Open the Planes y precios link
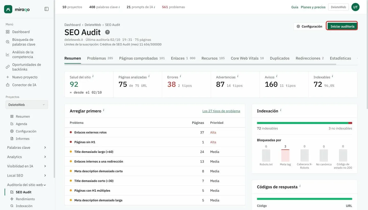The width and height of the screenshot is (368, 210). [x=313, y=7]
